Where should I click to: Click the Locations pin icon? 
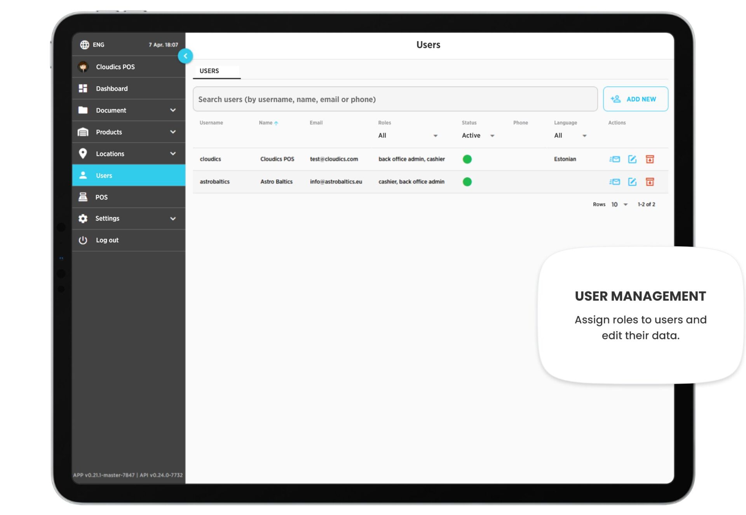point(83,153)
